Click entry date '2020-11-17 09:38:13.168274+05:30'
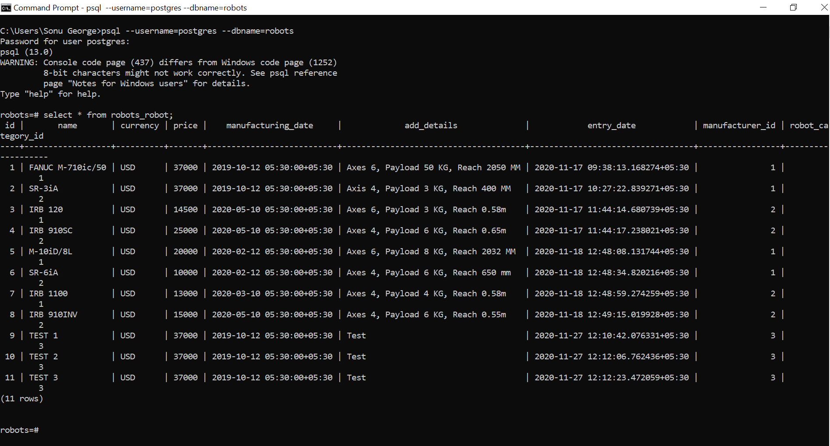830x446 pixels. (x=612, y=168)
